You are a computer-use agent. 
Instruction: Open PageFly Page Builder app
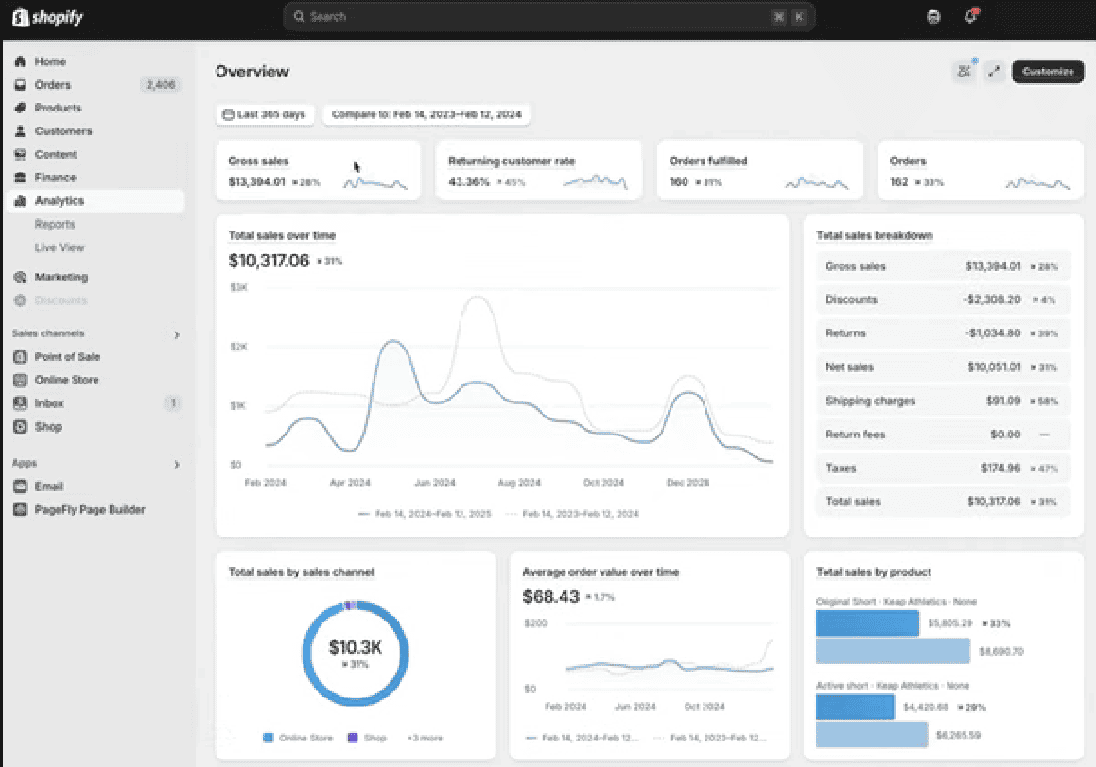[x=88, y=509]
